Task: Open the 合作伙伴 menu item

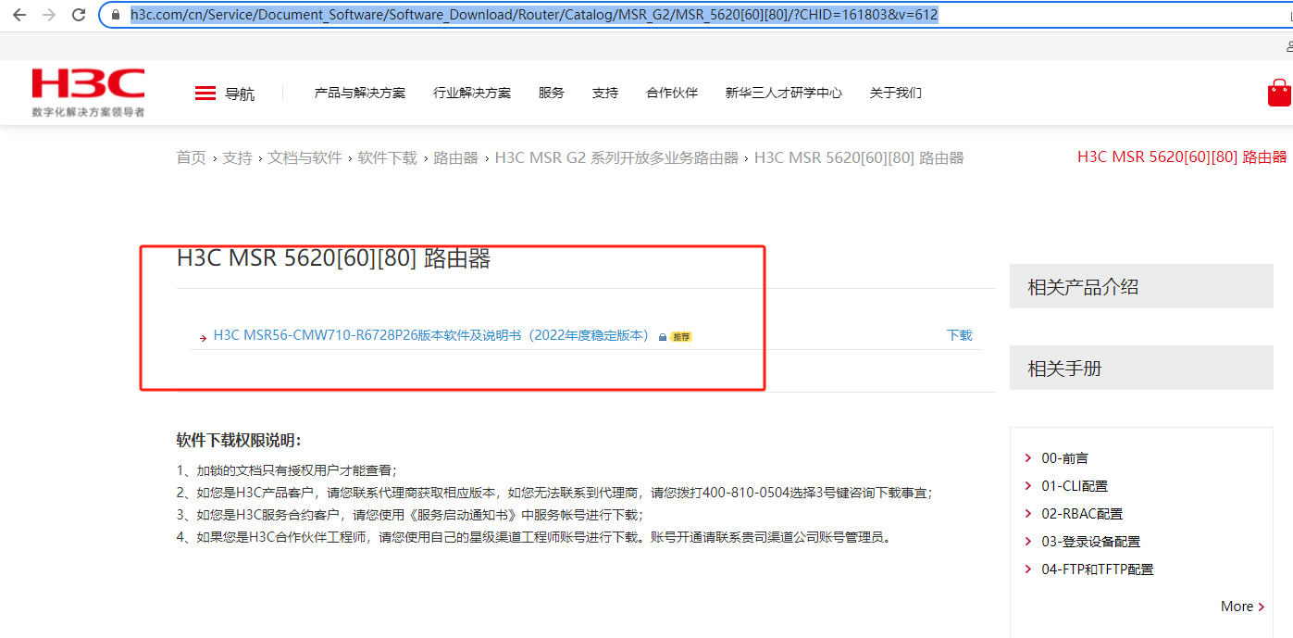Action: point(672,93)
